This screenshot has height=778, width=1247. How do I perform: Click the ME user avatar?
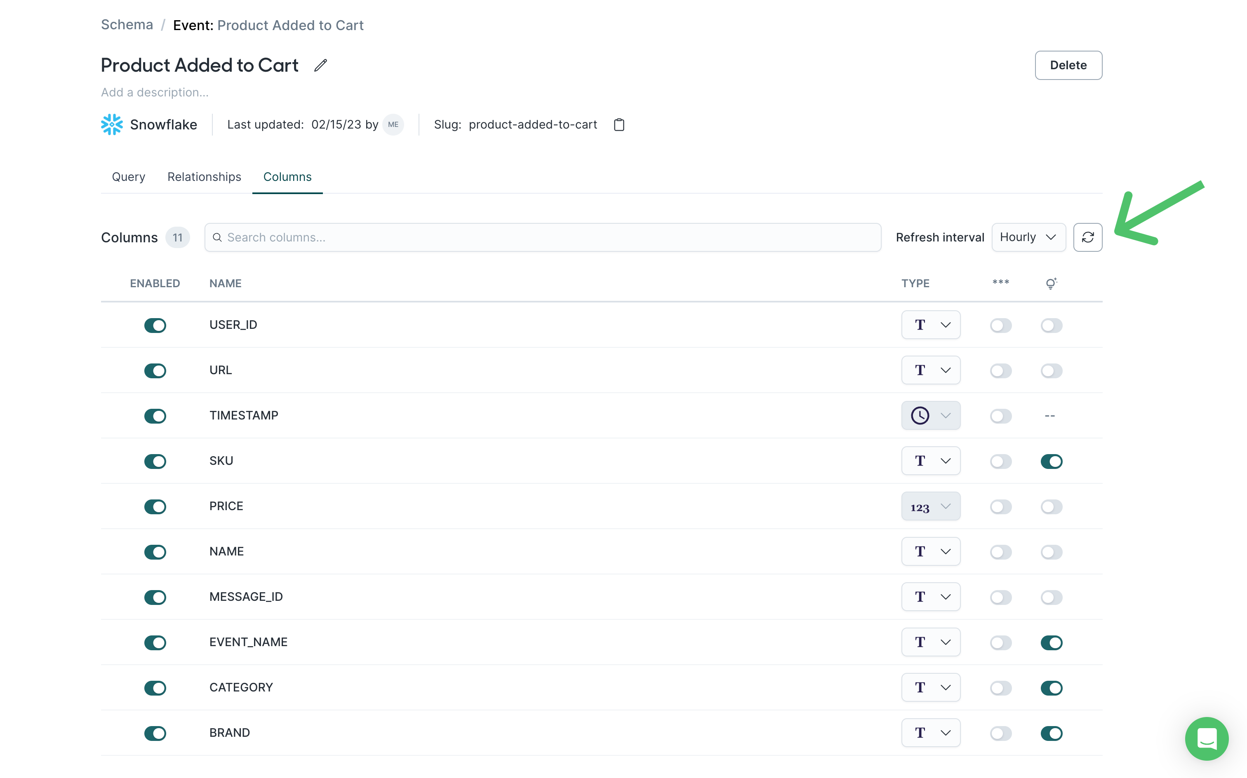point(393,124)
